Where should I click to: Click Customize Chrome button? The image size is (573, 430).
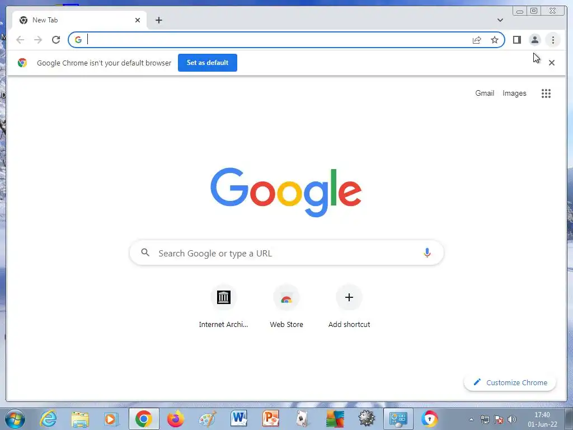click(x=510, y=382)
